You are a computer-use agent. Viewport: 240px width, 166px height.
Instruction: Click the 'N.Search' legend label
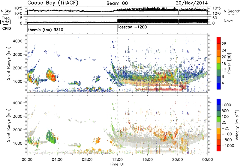point(232,11)
